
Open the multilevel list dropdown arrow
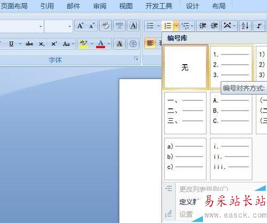(192, 26)
